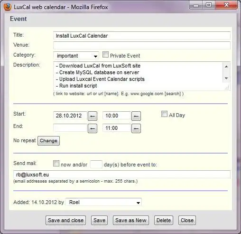The image size is (241, 234).
Task: Focus the days before event field
Action: point(96,164)
